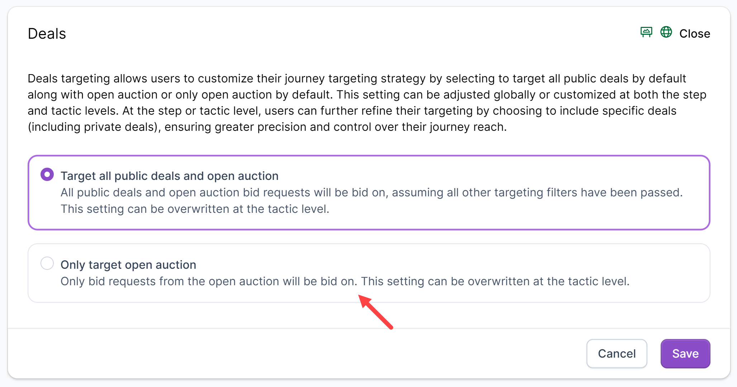Image resolution: width=737 pixels, height=387 pixels.
Task: Save the deals targeting setting
Action: 685,354
